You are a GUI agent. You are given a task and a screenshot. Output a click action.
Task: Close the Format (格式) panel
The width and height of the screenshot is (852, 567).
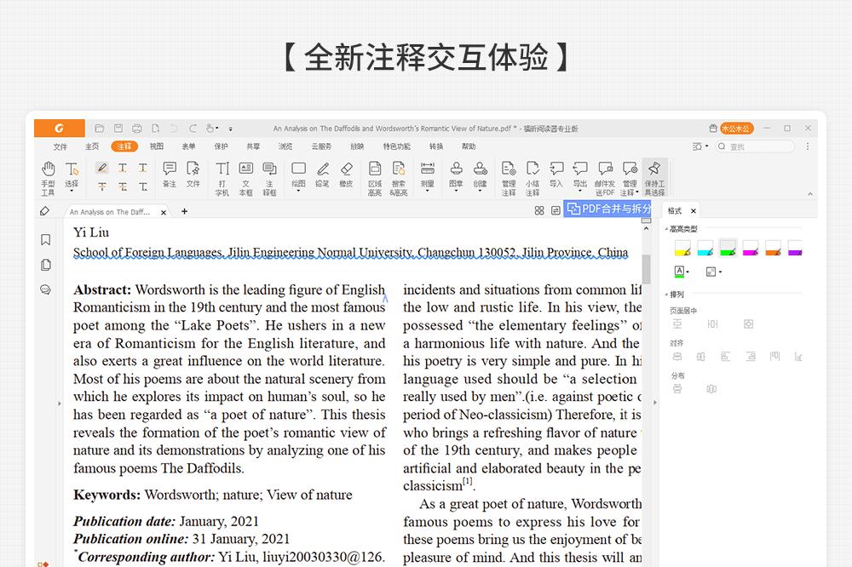coord(694,211)
